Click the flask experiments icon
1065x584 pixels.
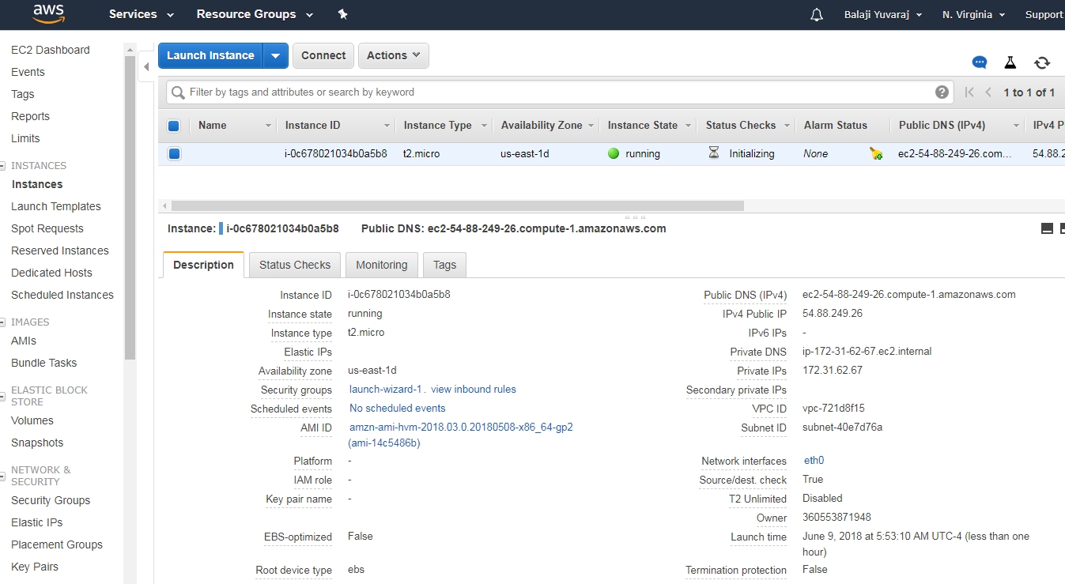[1010, 62]
